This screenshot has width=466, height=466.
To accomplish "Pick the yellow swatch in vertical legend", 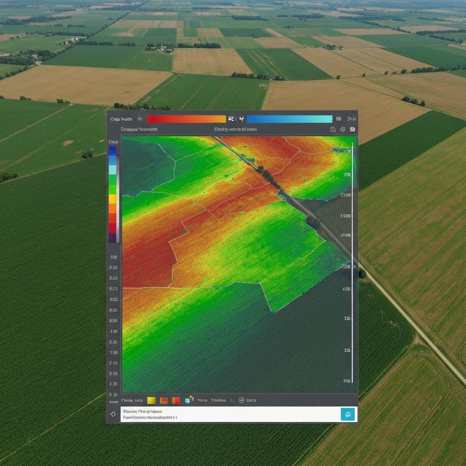I will click(x=112, y=199).
